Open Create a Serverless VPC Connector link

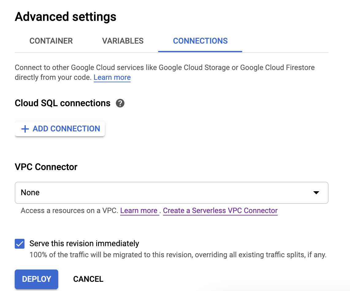(220, 211)
